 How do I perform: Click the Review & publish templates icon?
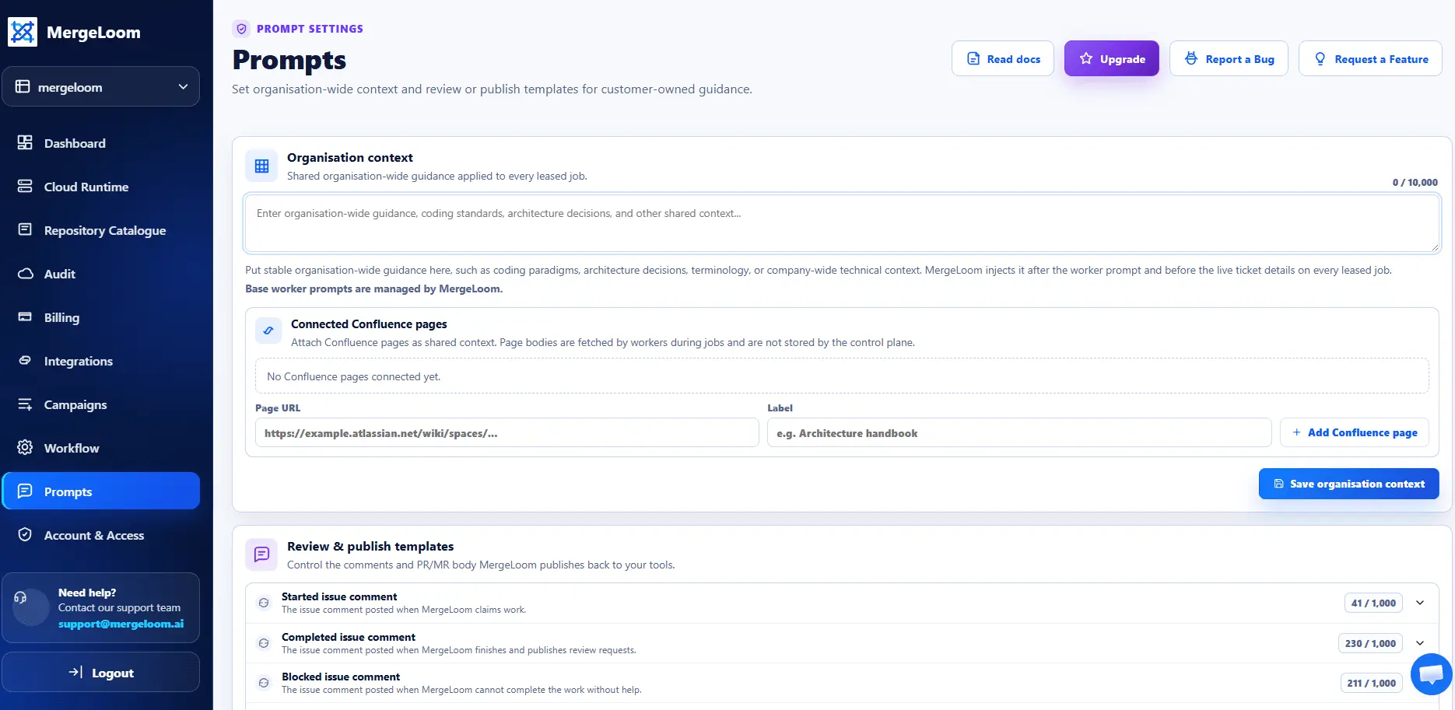click(261, 554)
